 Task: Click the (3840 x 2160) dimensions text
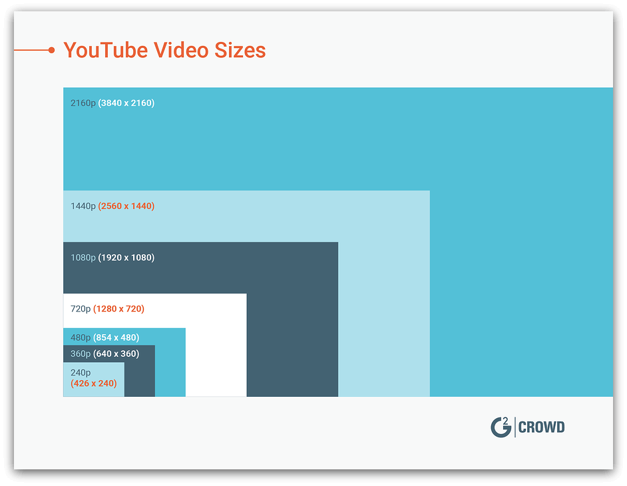tap(126, 103)
